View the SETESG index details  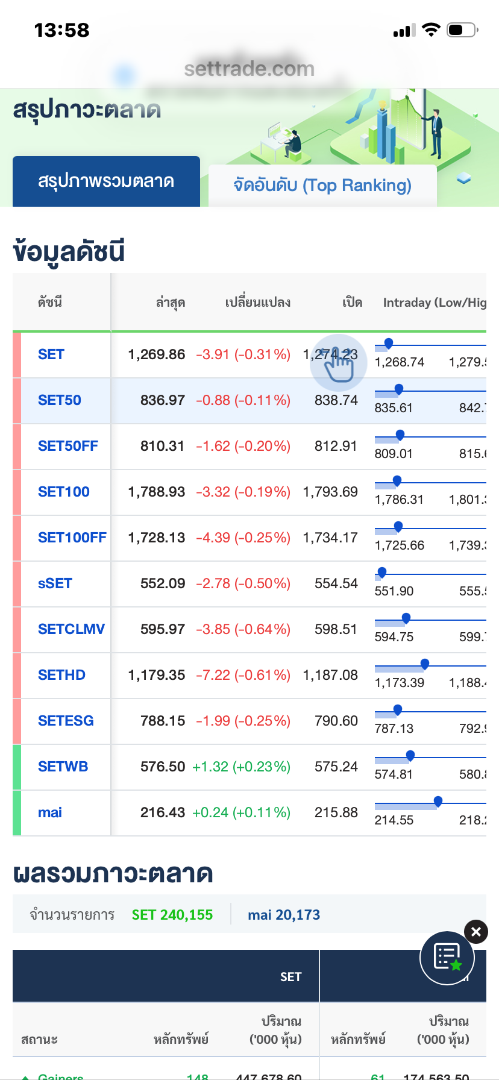click(x=66, y=721)
